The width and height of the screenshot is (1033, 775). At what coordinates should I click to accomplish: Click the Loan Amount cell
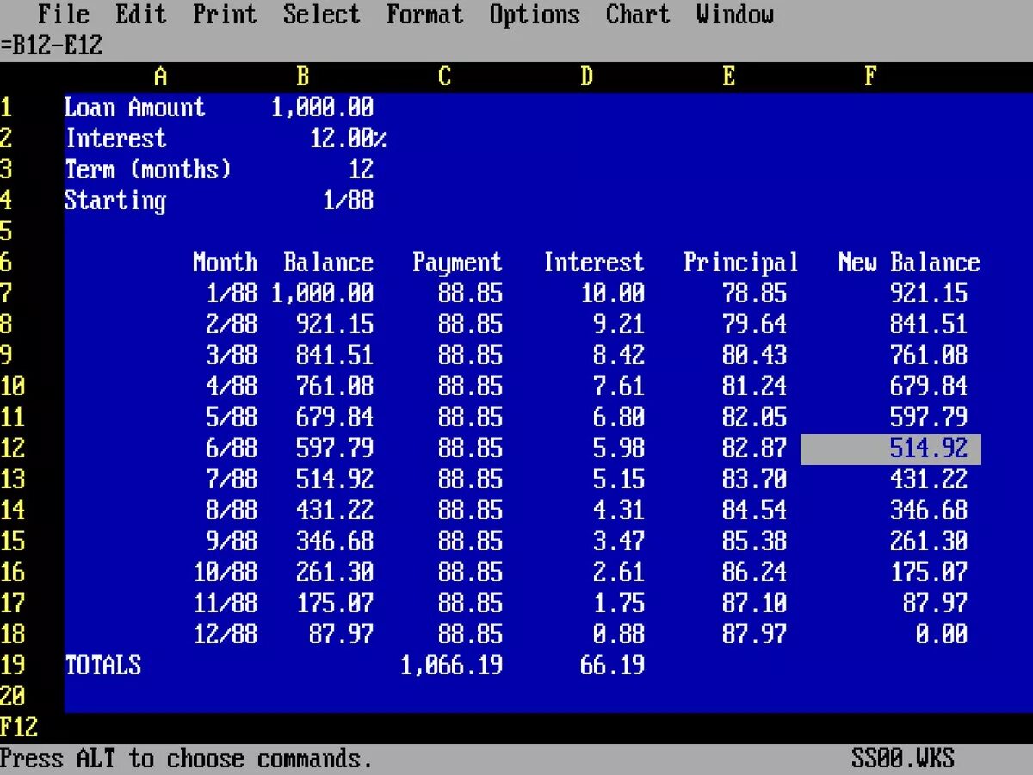(x=134, y=108)
